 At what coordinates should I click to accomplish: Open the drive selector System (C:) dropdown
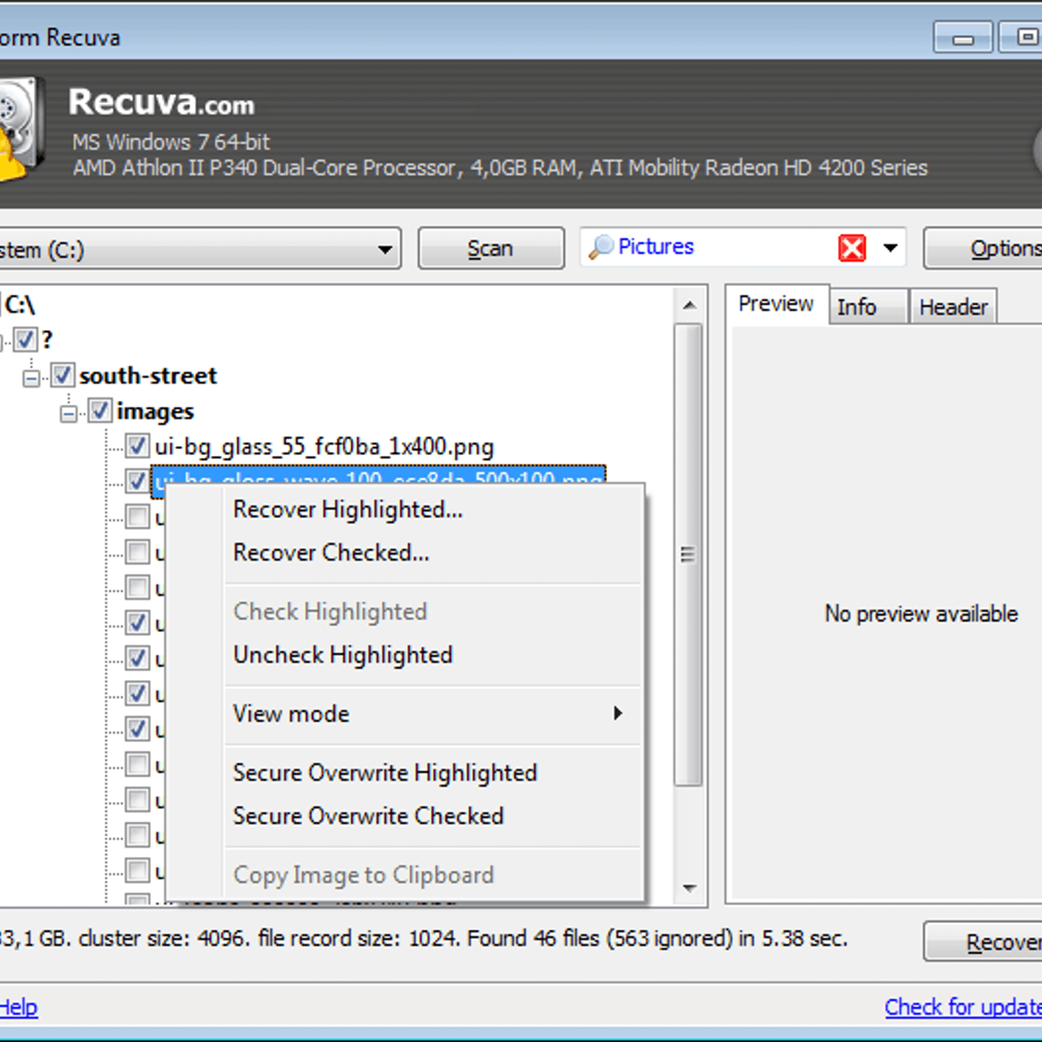click(199, 249)
